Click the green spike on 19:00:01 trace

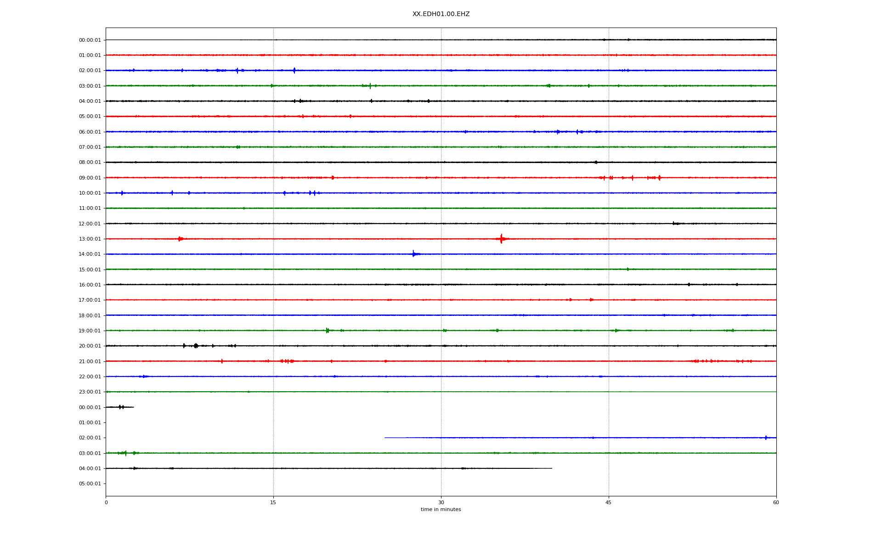click(327, 330)
